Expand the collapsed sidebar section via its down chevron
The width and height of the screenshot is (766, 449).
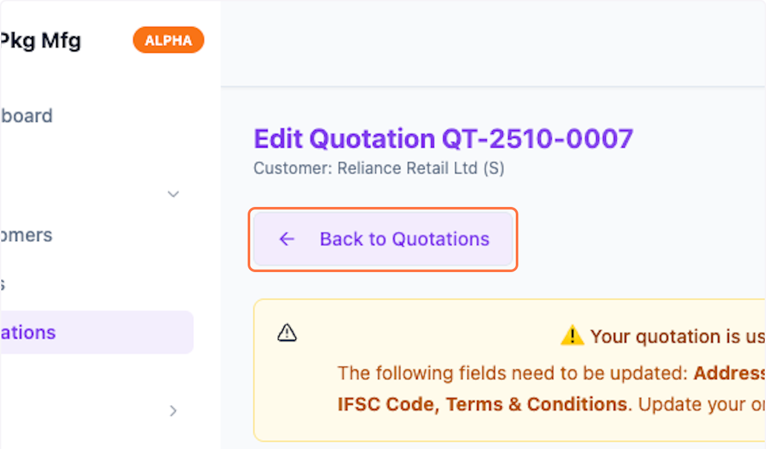coord(172,194)
